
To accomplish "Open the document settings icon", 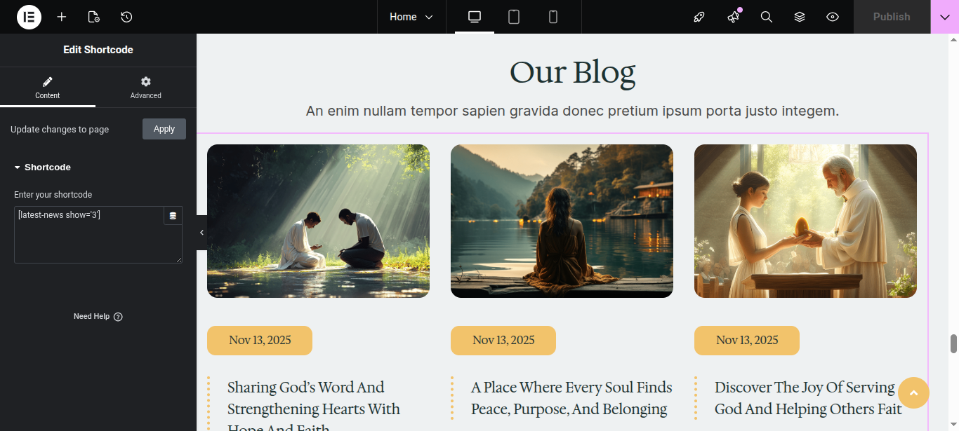I will click(94, 17).
